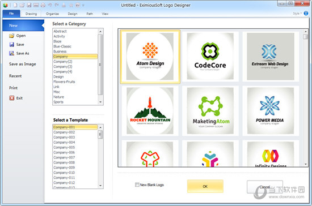The image size is (312, 206).
Task: Pick the Extream Web Design logo thumbnail
Action: (x=271, y=57)
